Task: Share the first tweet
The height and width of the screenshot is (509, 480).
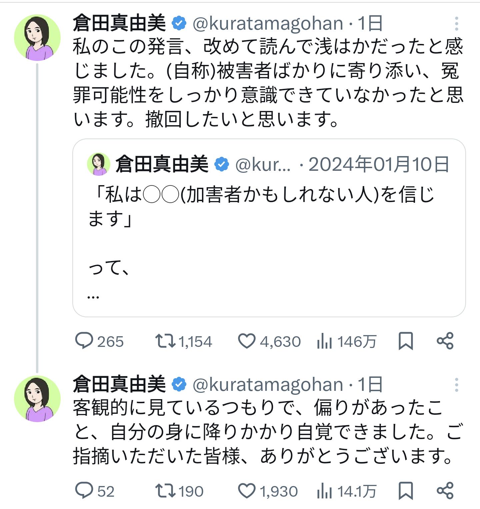Action: pyautogui.click(x=445, y=341)
